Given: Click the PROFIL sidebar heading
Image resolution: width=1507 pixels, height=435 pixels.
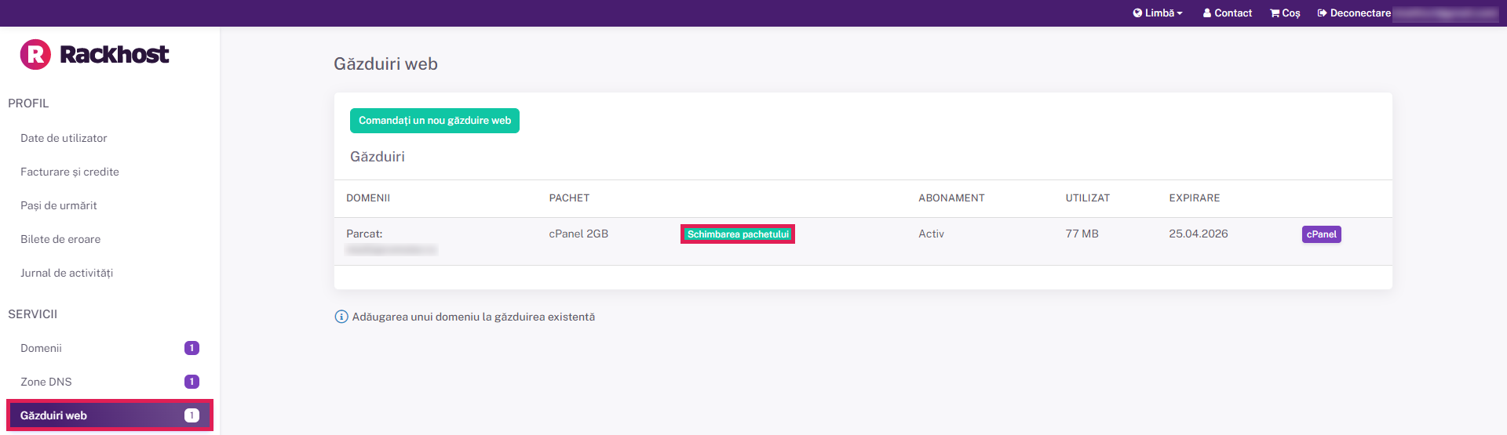Looking at the screenshot, I should coord(28,103).
